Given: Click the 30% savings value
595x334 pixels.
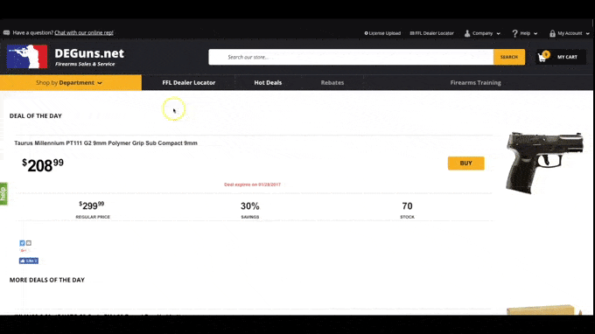Looking at the screenshot, I should tap(250, 206).
